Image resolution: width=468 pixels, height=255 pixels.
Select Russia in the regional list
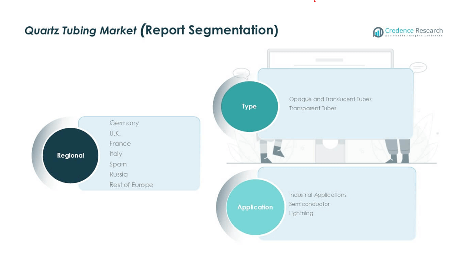click(x=118, y=174)
